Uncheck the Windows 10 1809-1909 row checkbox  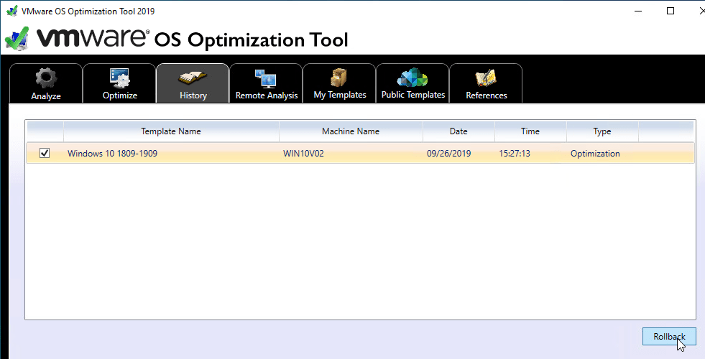click(45, 153)
